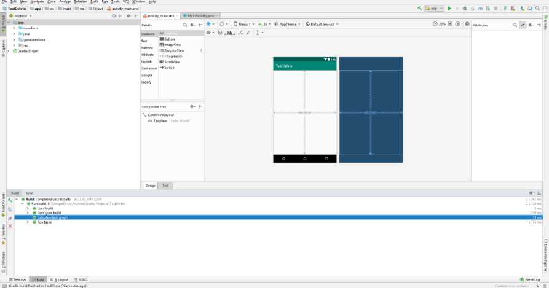Open the Refactor menu
The width and height of the screenshot is (549, 288).
tap(80, 2)
